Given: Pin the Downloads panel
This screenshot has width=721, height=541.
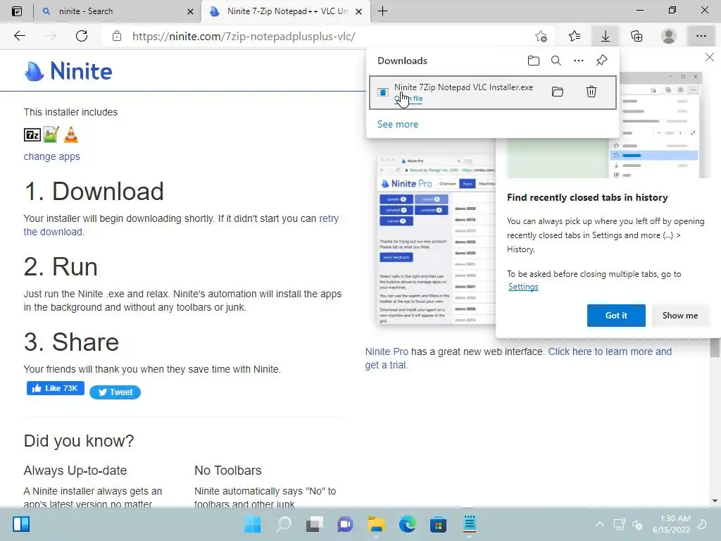Looking at the screenshot, I should click(x=601, y=61).
